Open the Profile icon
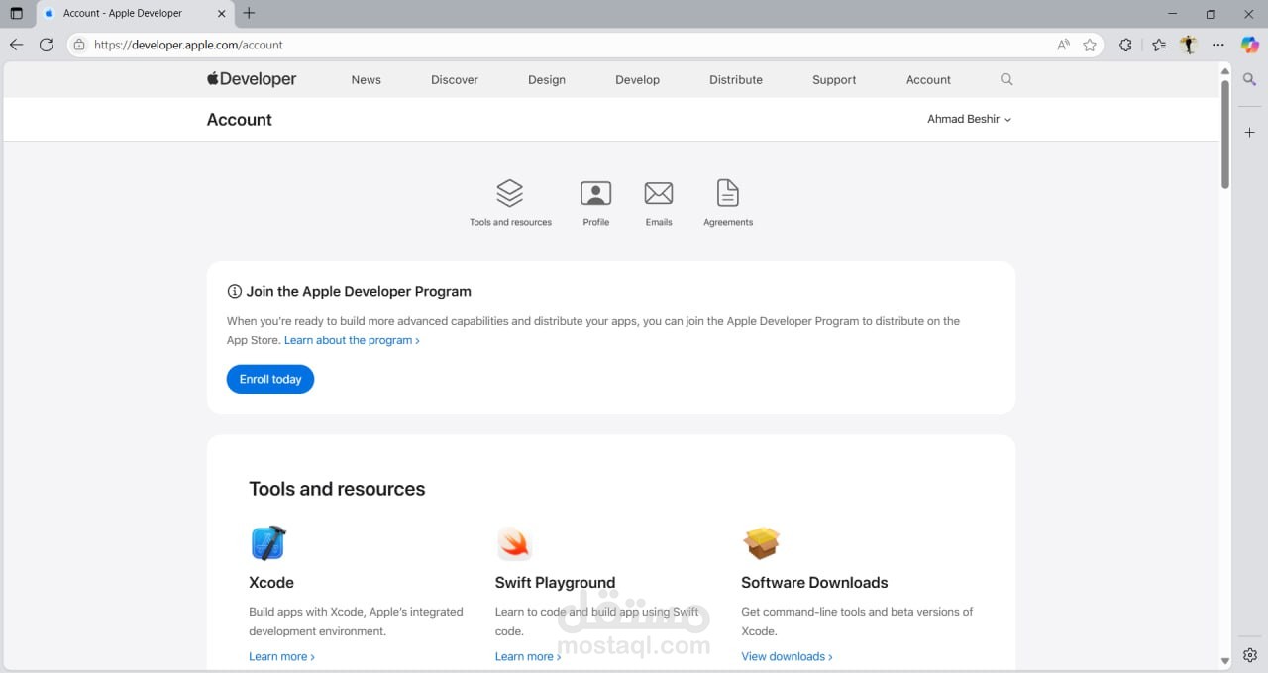The height and width of the screenshot is (673, 1268). tap(595, 192)
